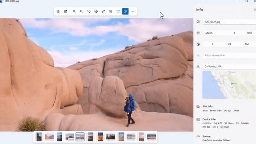
Task: Open the ninth filmstrip thumbnail, tall sandstone
Action: 121,137
